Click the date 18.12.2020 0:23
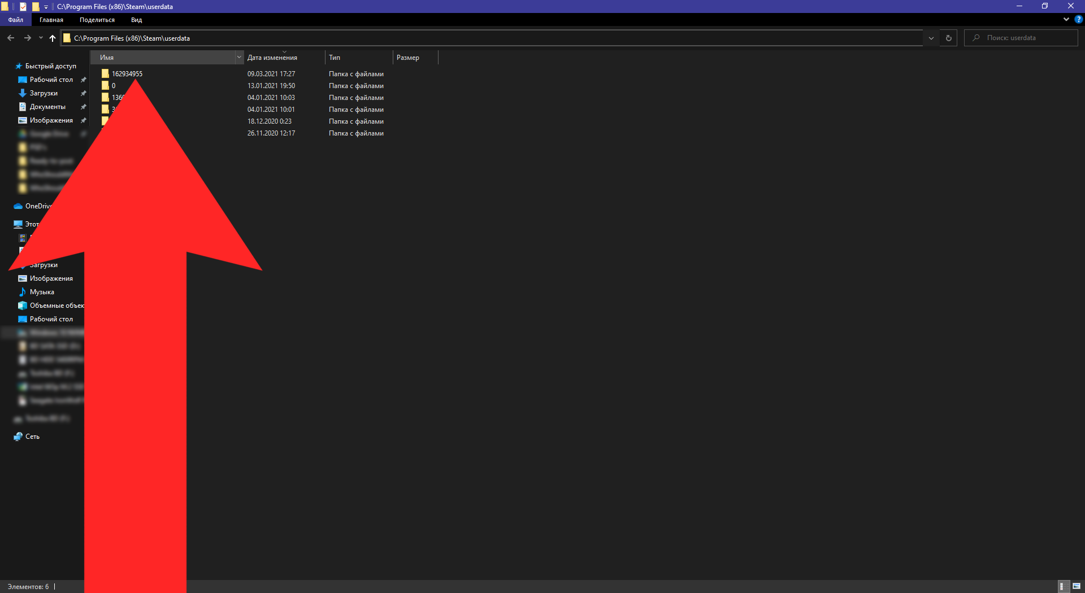1085x593 pixels. tap(270, 121)
